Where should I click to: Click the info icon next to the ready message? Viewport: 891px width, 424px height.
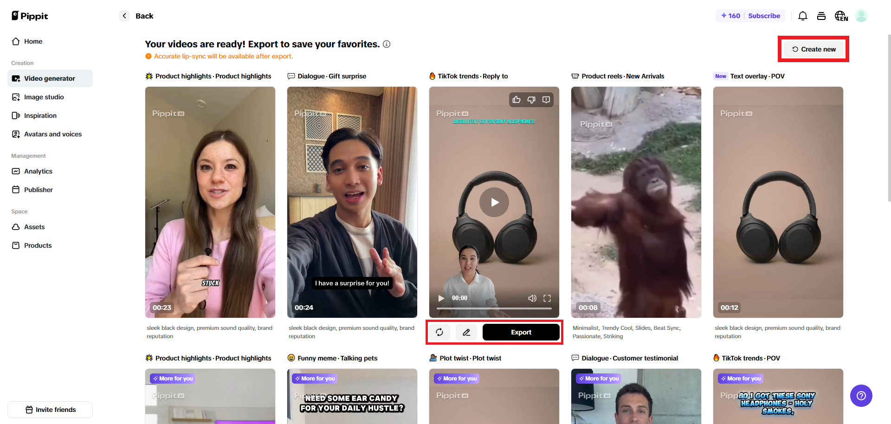(x=387, y=44)
